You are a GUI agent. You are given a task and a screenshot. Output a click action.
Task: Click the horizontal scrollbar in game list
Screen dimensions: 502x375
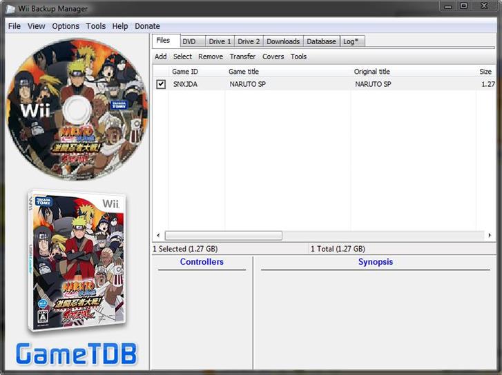[223, 235]
